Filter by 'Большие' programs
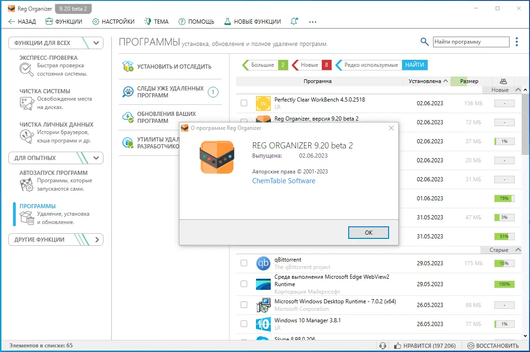The height and width of the screenshot is (352, 530). coord(265,65)
